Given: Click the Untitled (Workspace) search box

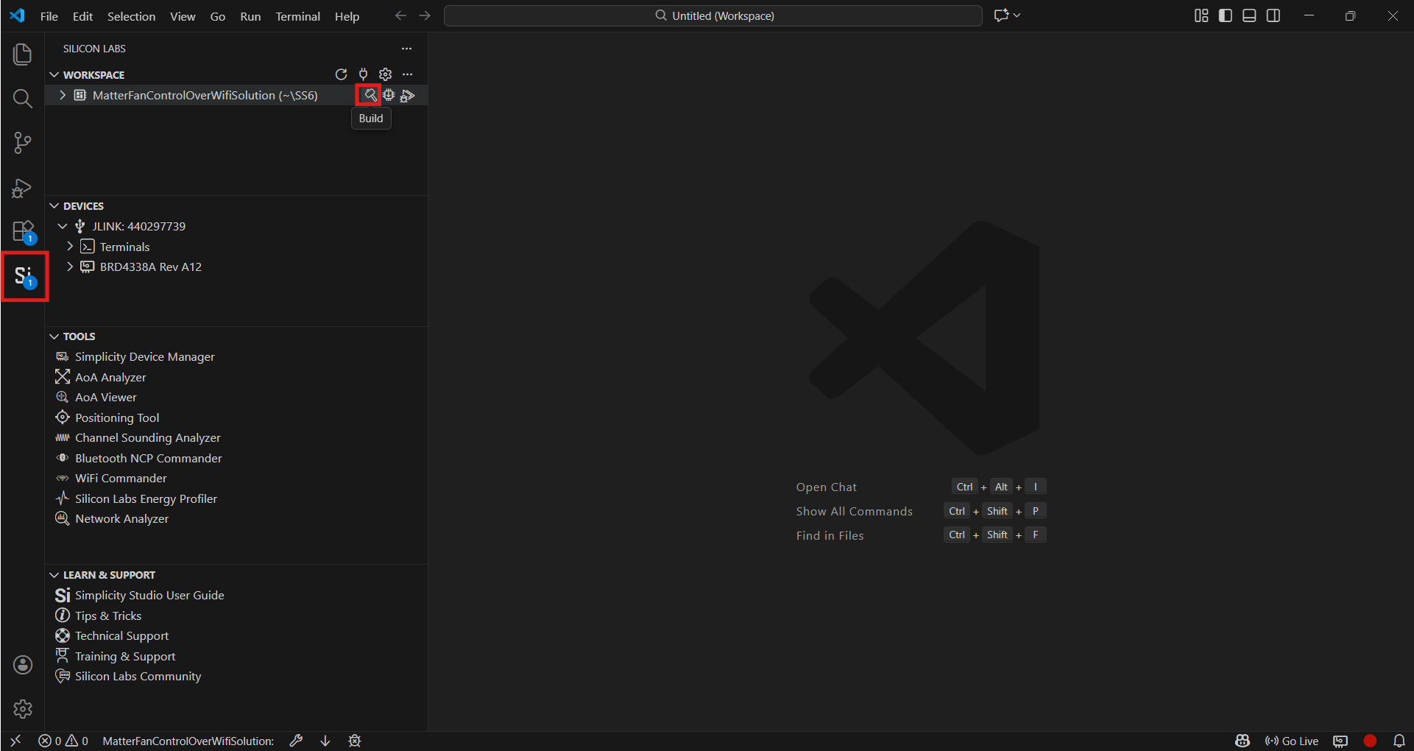Looking at the screenshot, I should (x=713, y=15).
